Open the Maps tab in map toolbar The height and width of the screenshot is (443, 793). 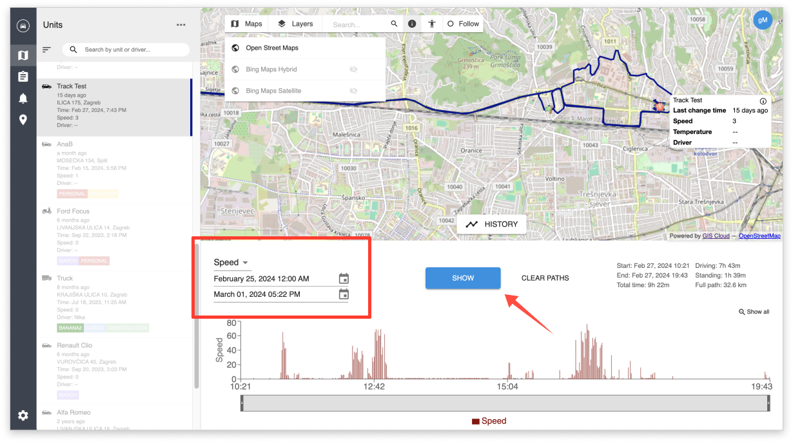(246, 24)
